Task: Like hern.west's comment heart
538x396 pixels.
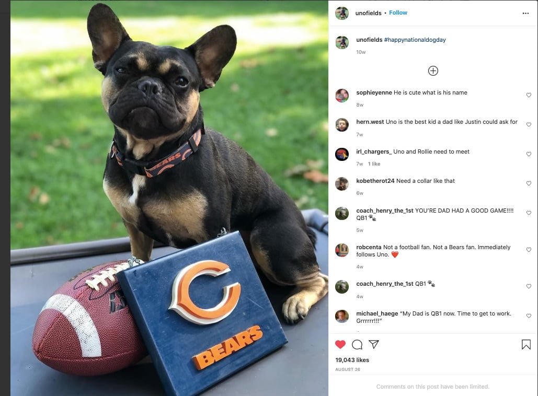Action: point(529,124)
